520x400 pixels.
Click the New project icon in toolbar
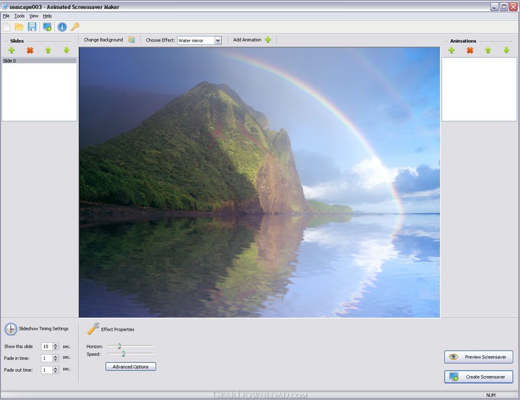pos(6,27)
